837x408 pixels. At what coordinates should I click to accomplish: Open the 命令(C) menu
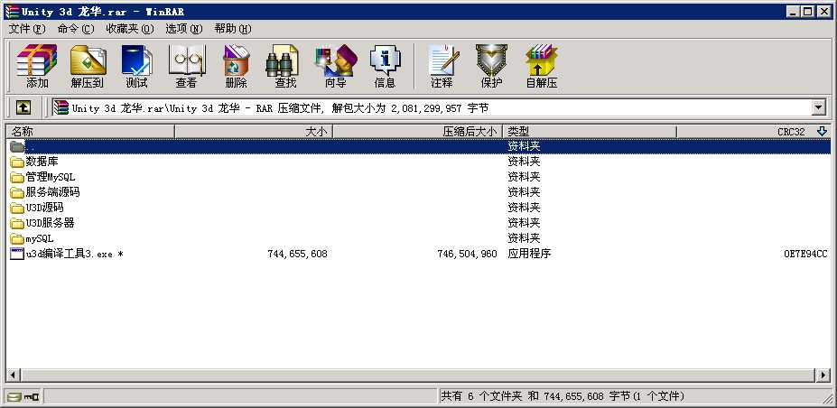pyautogui.click(x=76, y=29)
